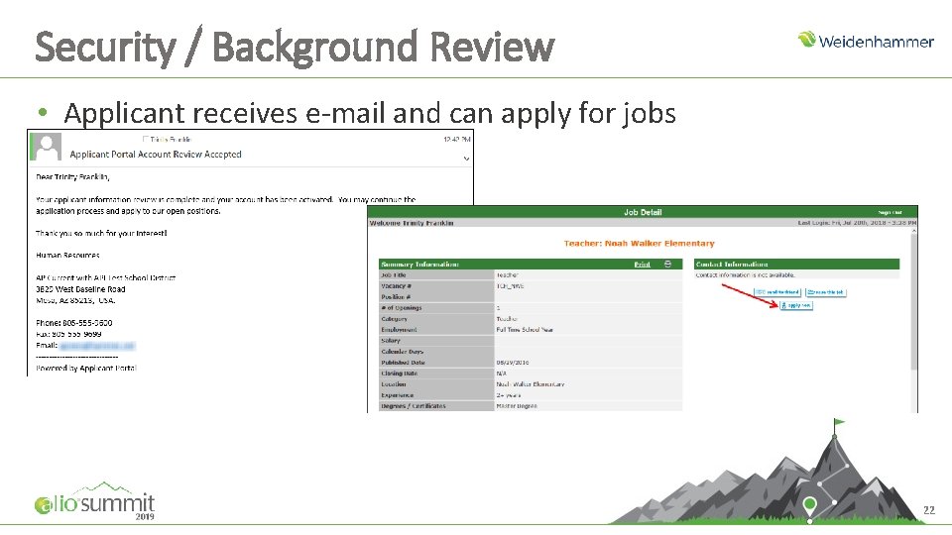Click the 'N/A' closing date value
The height and width of the screenshot is (535, 952).
coord(501,374)
